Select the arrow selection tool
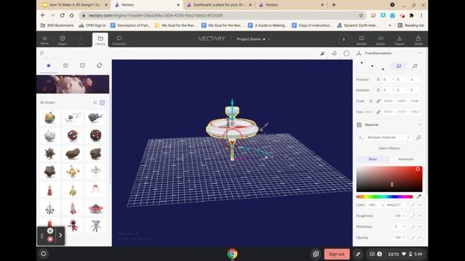 click(42, 53)
